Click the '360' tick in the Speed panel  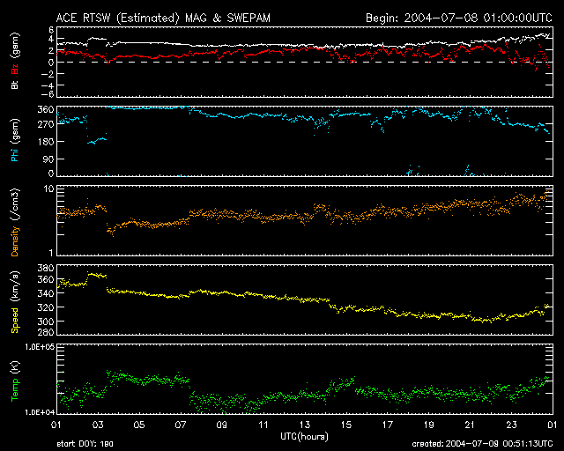(46, 279)
